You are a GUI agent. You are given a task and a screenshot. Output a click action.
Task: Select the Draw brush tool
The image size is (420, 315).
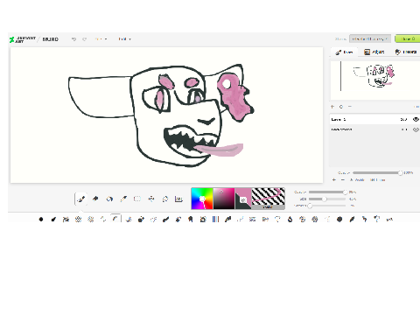tap(81, 199)
